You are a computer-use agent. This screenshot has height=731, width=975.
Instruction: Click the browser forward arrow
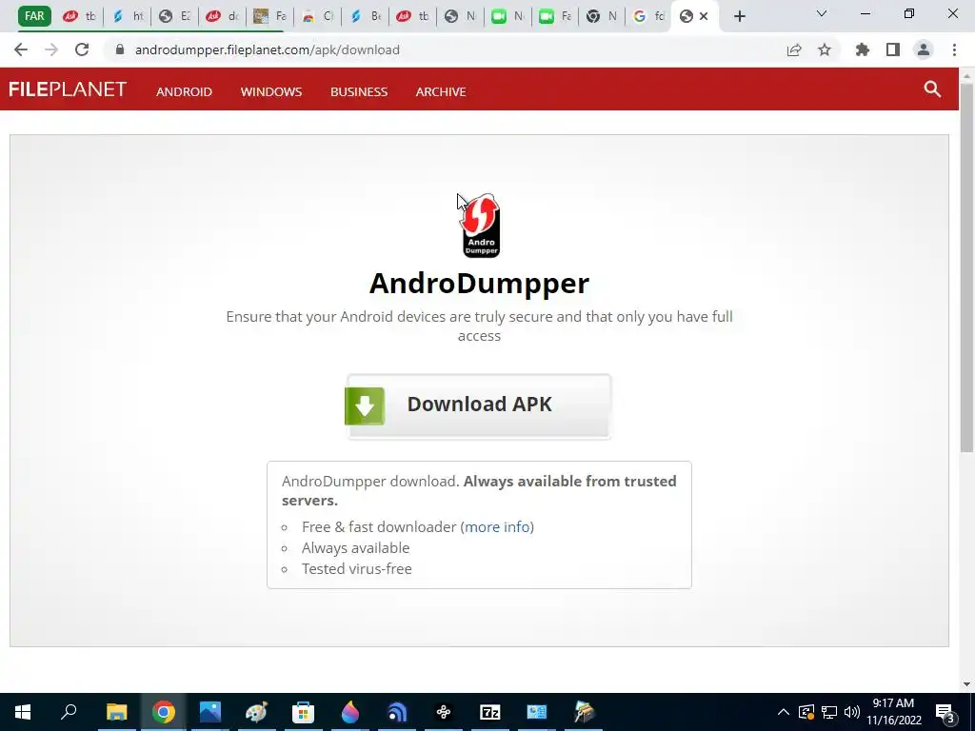click(51, 49)
